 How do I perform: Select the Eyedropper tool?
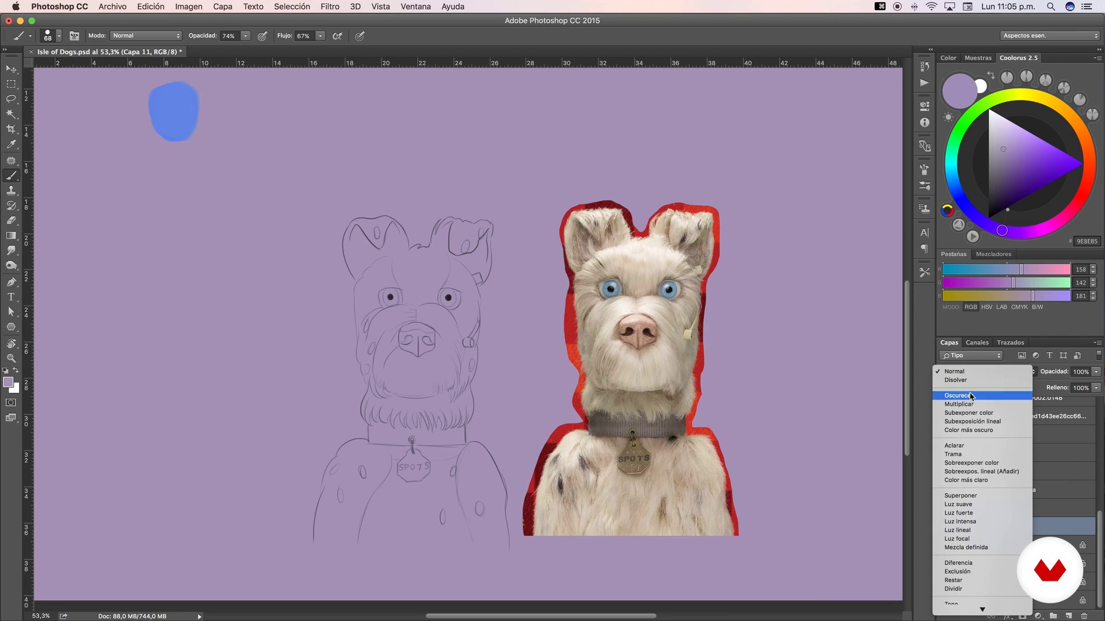[x=11, y=144]
